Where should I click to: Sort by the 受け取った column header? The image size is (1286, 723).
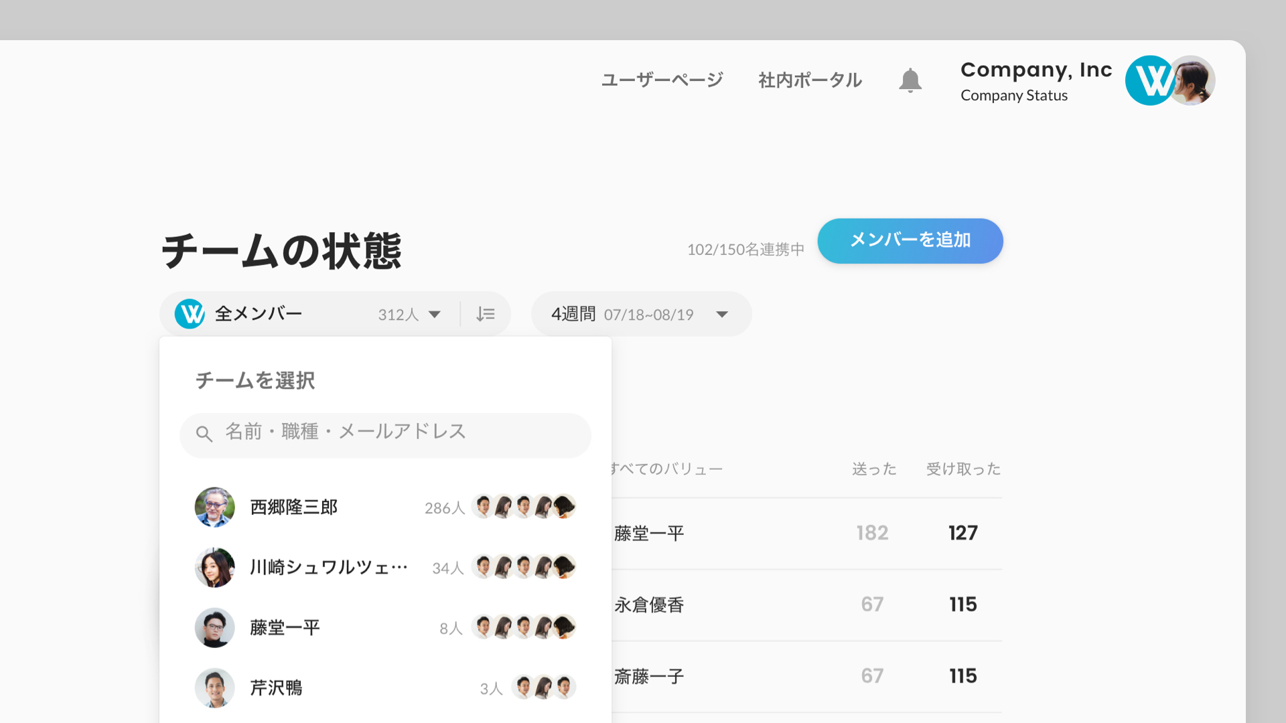click(963, 469)
